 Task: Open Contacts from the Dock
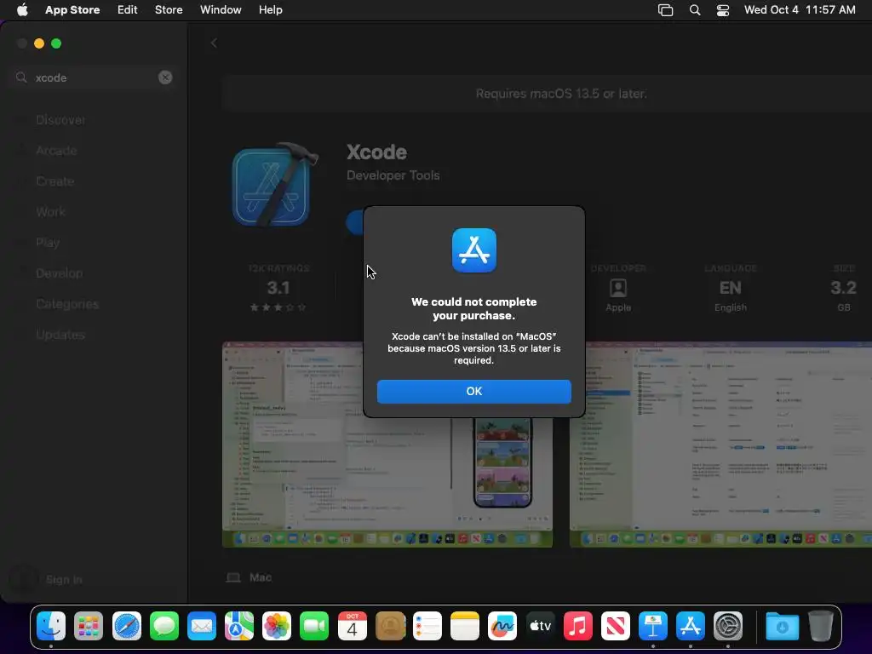390,626
